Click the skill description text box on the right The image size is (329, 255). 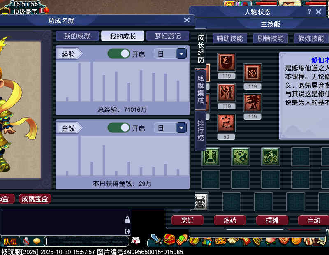[x=304, y=96]
